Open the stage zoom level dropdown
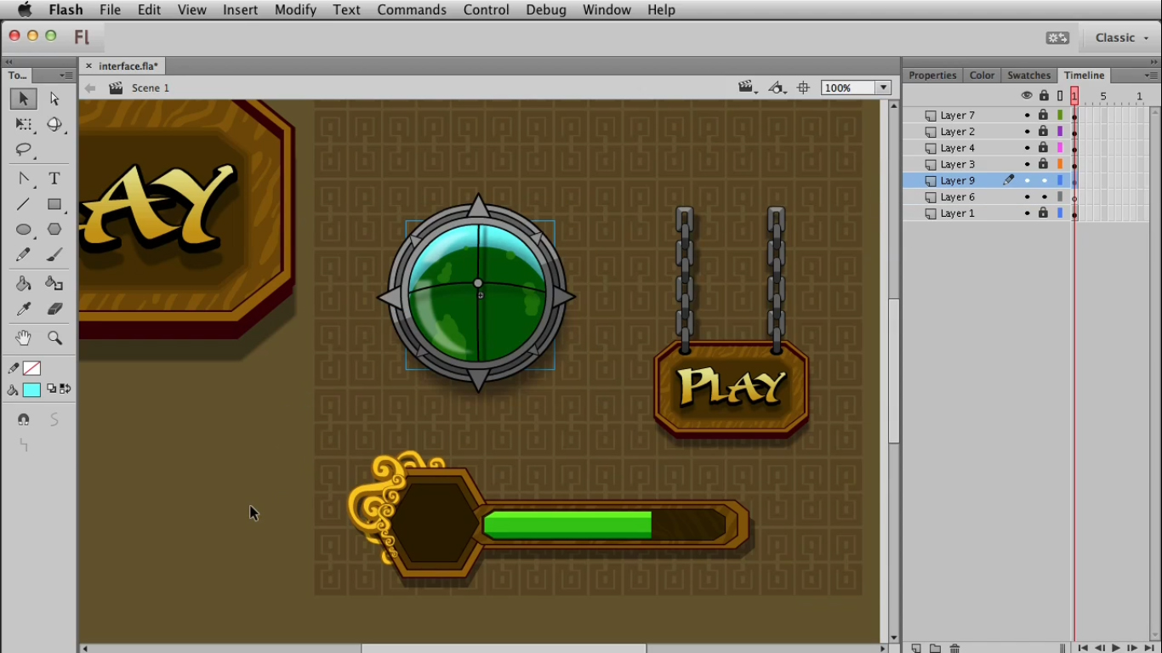 click(x=883, y=87)
